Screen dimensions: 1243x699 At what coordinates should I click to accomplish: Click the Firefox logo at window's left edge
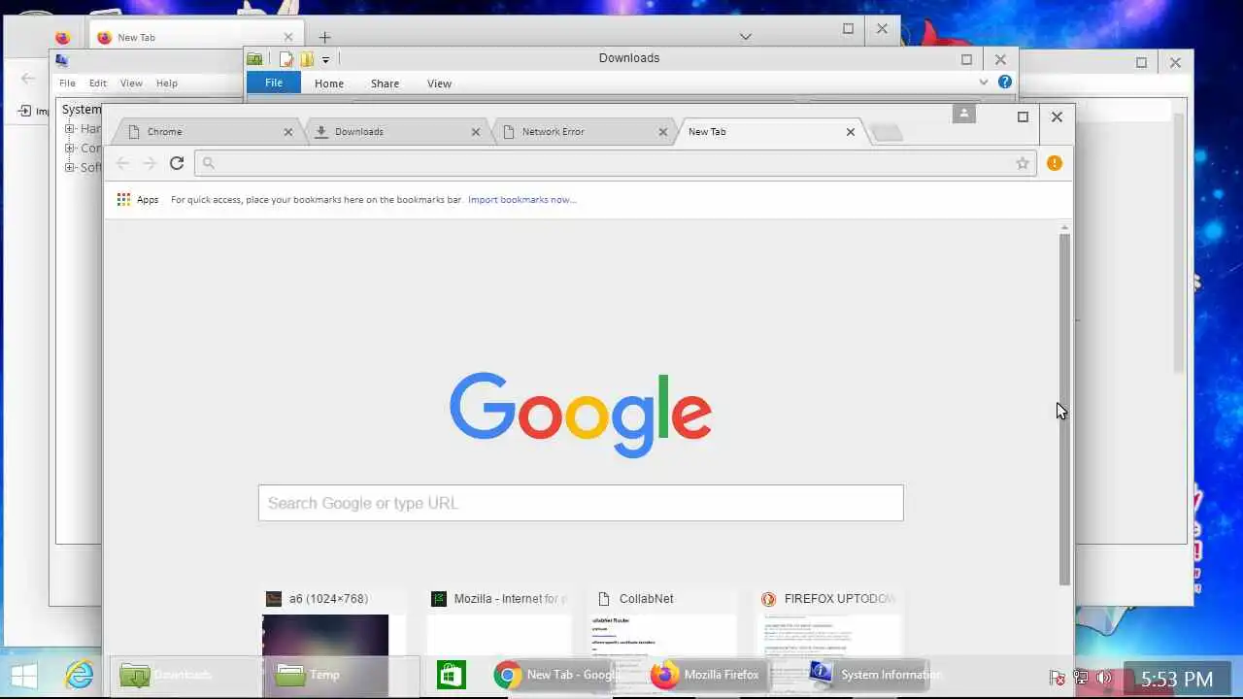tap(62, 38)
